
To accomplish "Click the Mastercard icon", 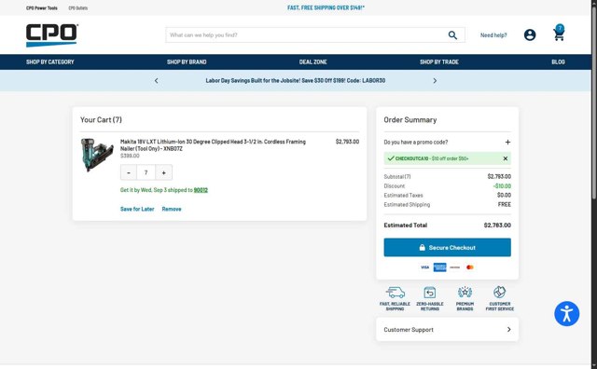I will click(x=470, y=267).
